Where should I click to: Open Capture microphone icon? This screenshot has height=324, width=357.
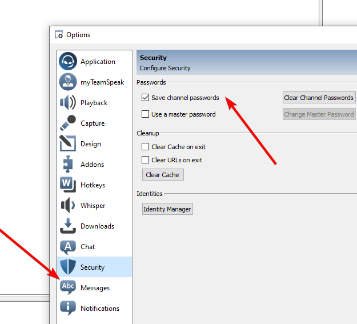[68, 123]
